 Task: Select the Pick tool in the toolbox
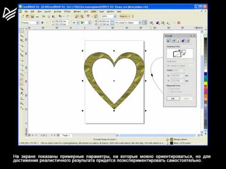tap(21, 31)
